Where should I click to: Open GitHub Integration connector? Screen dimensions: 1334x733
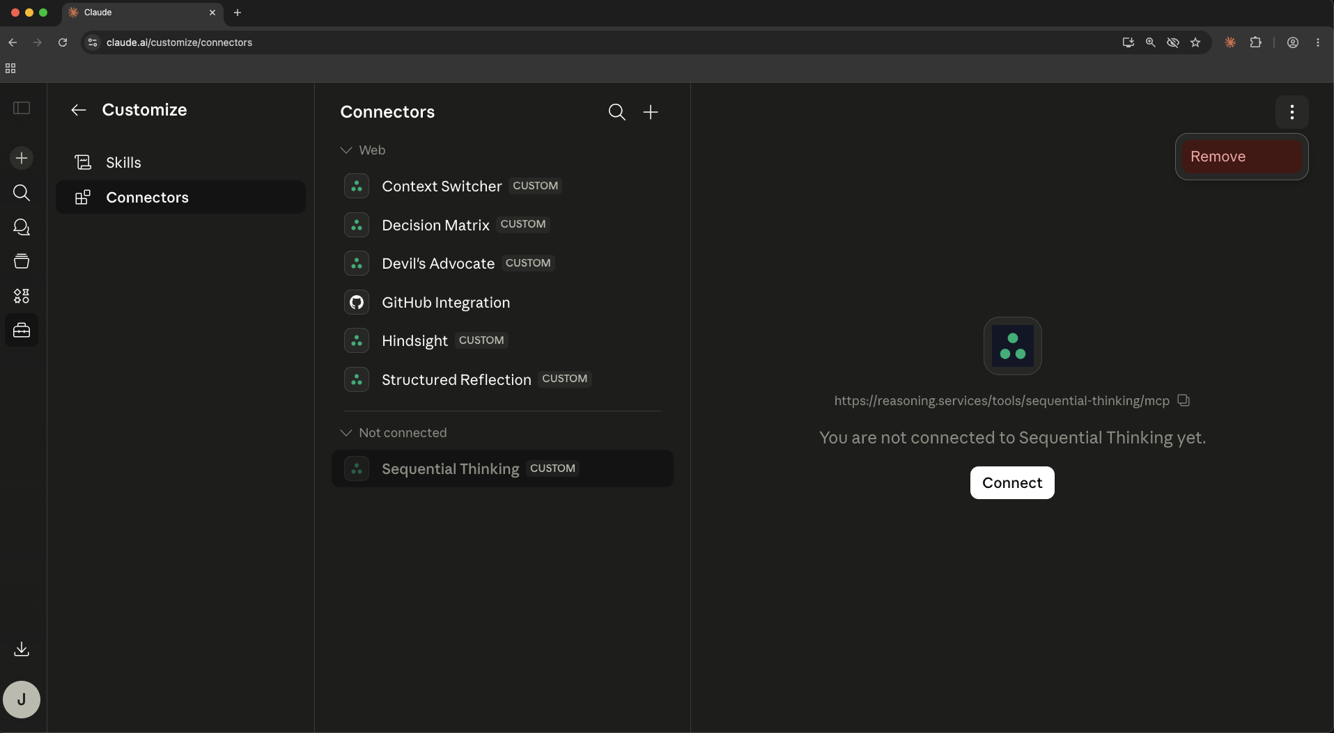pyautogui.click(x=502, y=302)
